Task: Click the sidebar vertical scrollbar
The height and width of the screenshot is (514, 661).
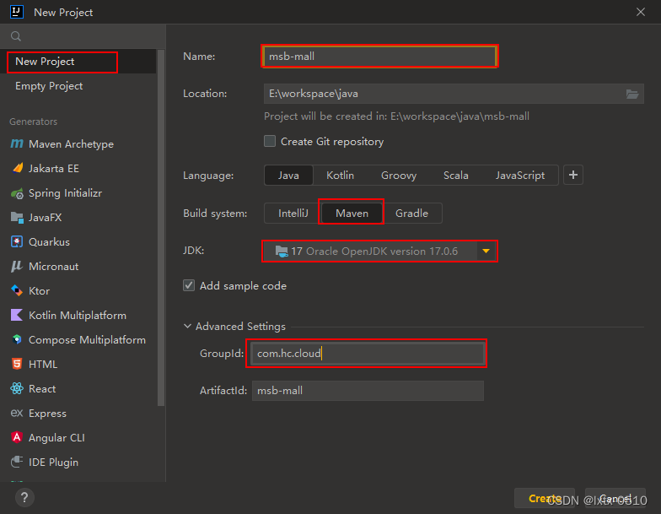Action: point(160,228)
